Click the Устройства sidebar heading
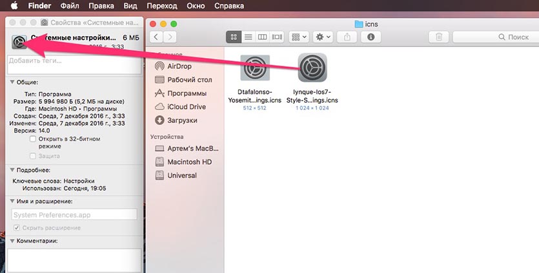 click(167, 137)
